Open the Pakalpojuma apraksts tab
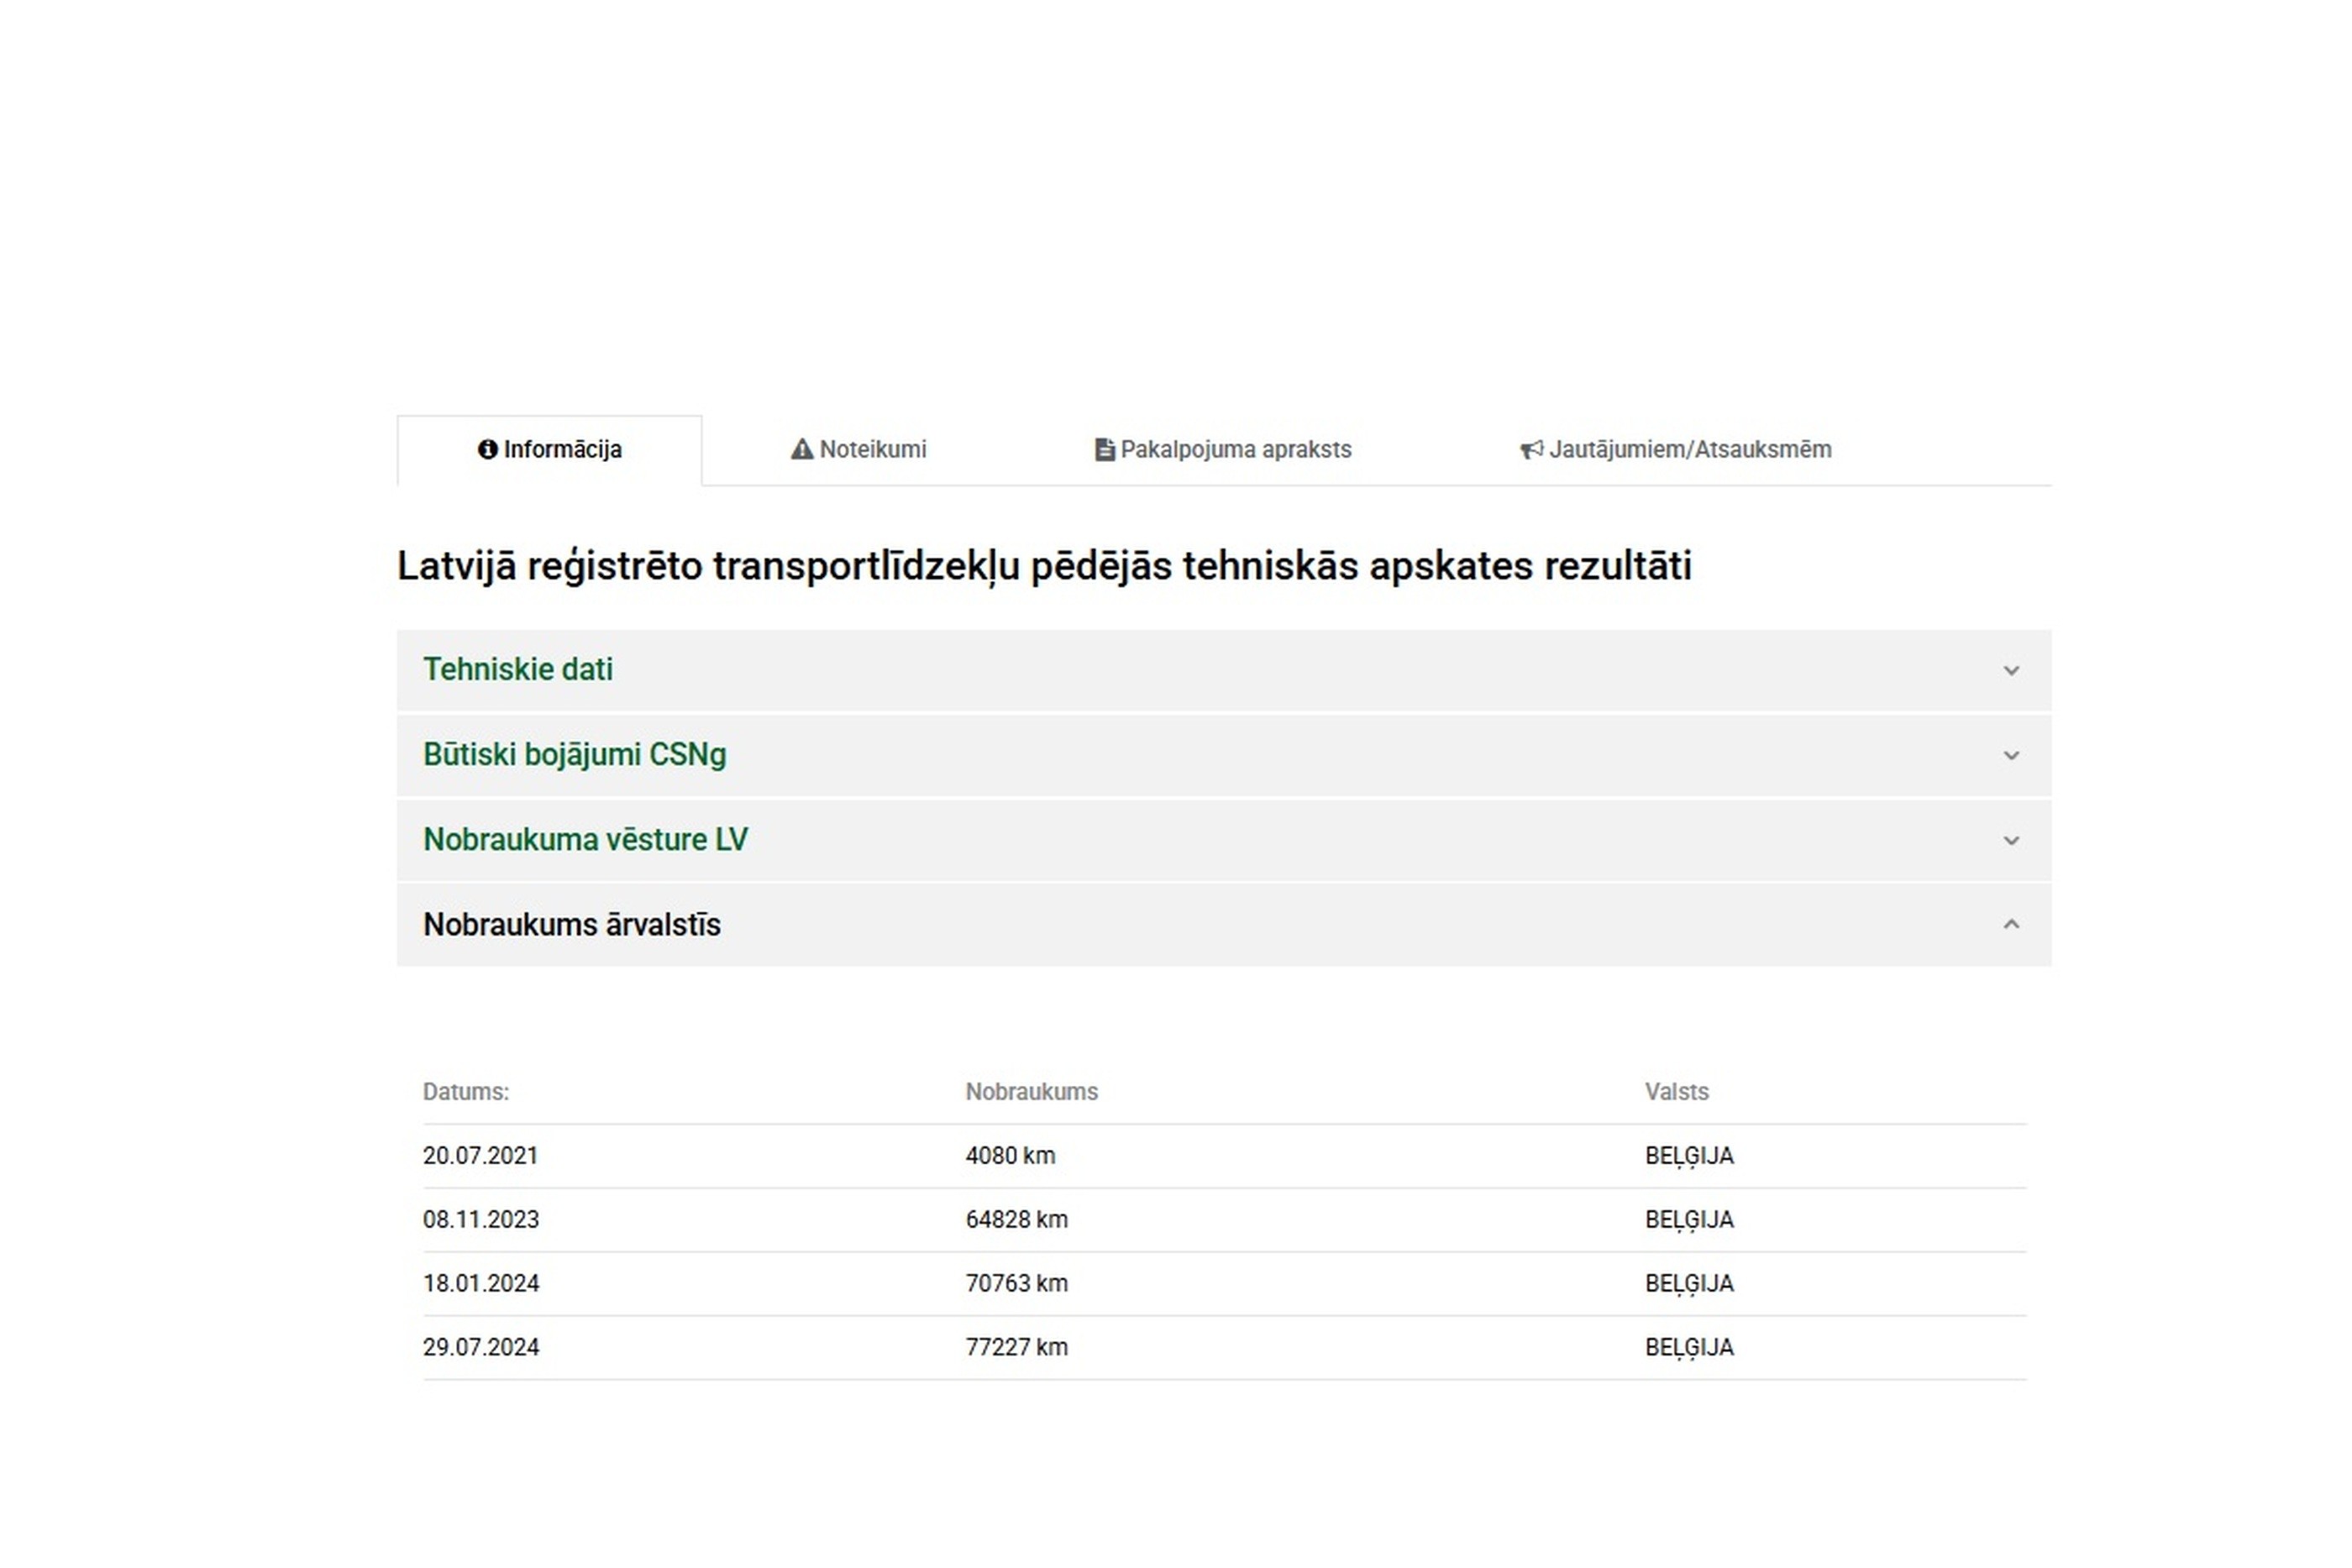 [1223, 450]
